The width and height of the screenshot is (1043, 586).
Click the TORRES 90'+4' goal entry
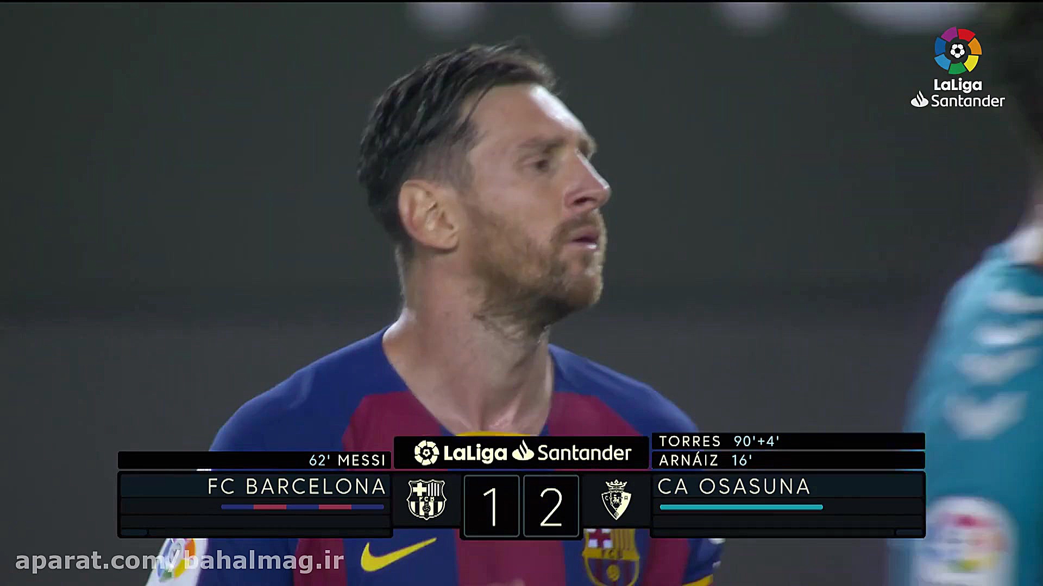click(719, 441)
